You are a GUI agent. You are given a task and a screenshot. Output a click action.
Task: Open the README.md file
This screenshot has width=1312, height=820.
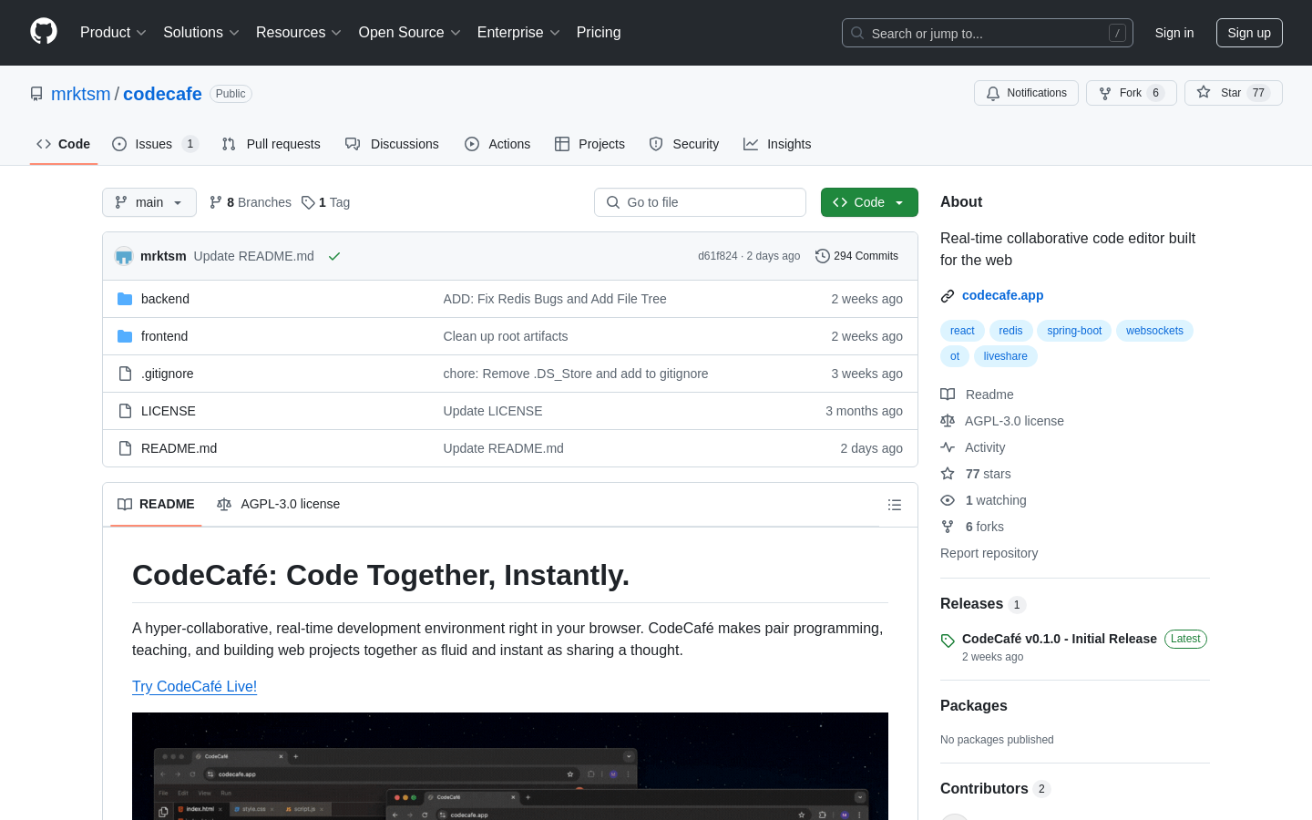coord(179,448)
